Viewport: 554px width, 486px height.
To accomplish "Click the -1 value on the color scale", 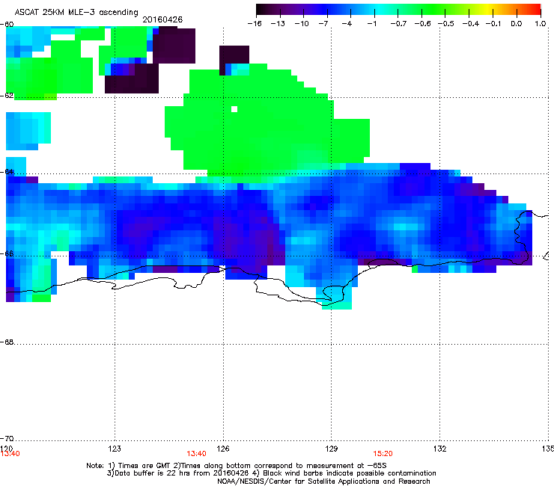I will click(371, 24).
